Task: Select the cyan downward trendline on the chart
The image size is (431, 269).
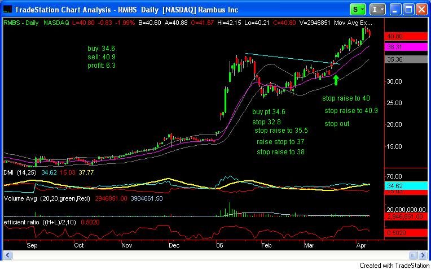Action: tap(292, 59)
